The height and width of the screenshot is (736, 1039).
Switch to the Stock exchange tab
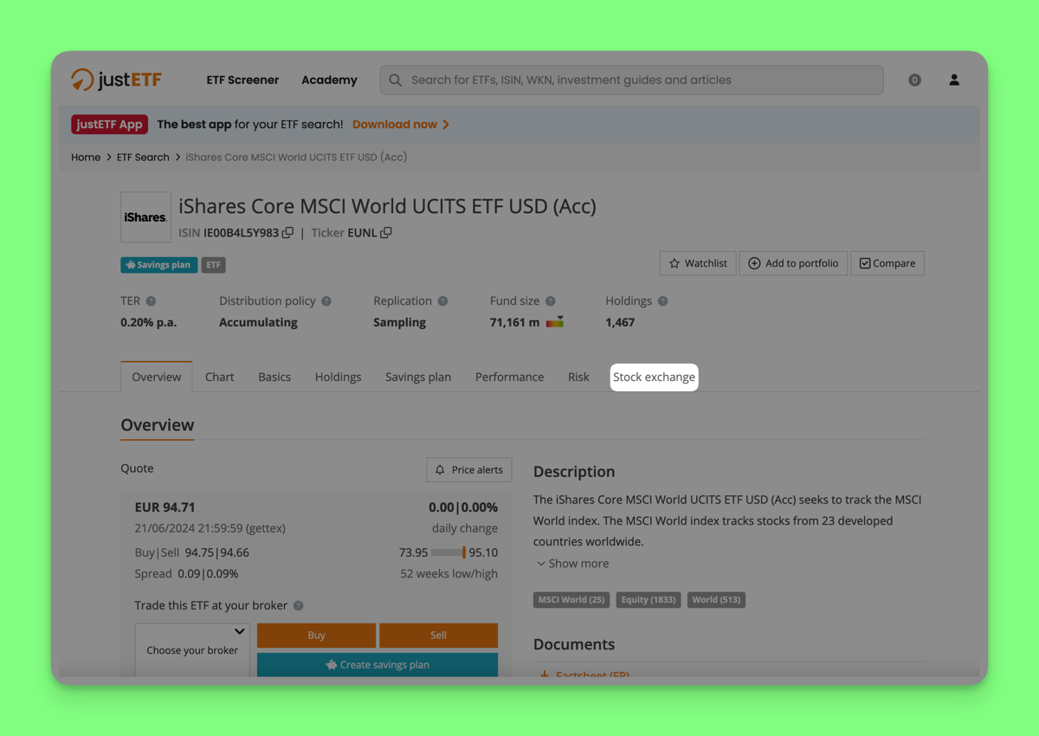(654, 378)
